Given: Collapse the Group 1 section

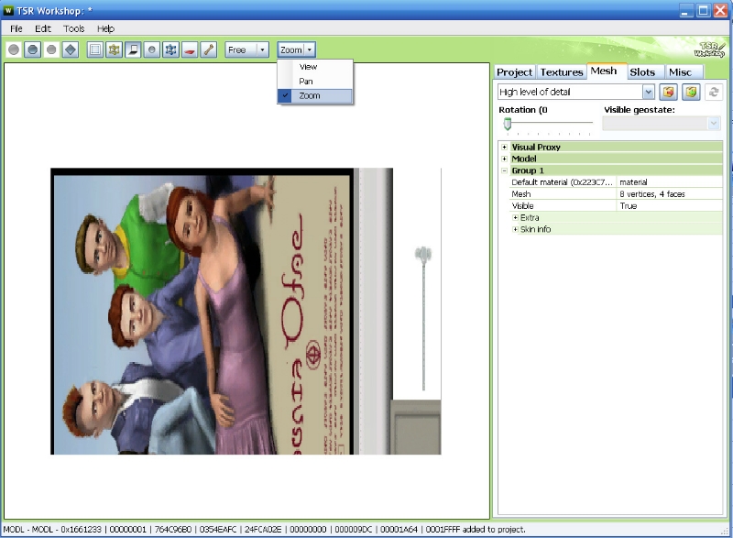Looking at the screenshot, I should coord(504,170).
